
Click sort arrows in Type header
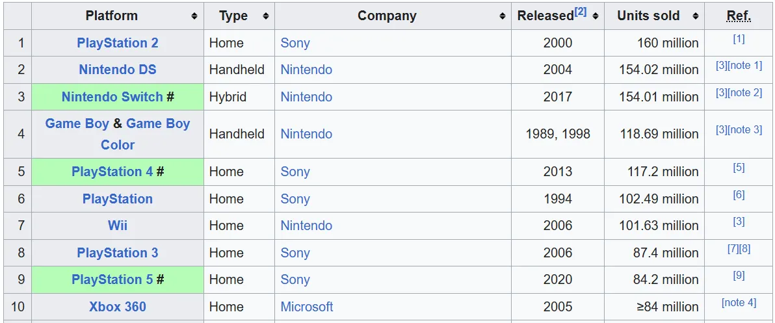265,16
